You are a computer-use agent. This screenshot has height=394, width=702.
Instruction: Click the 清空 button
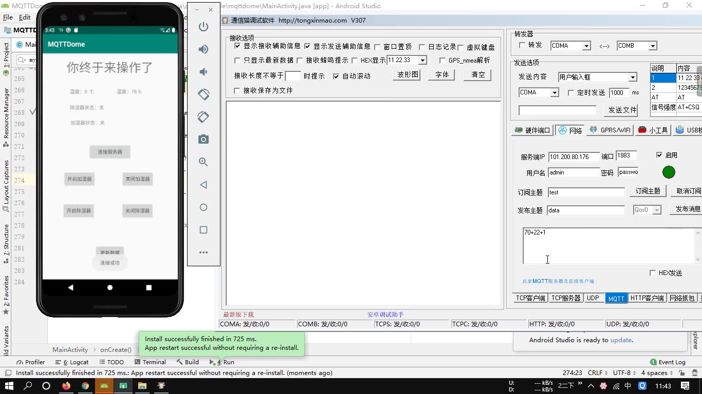(x=477, y=75)
